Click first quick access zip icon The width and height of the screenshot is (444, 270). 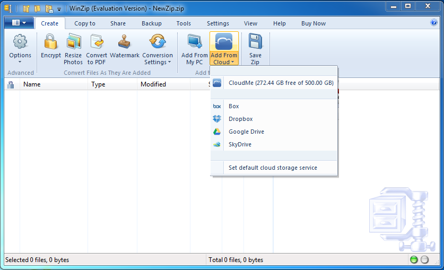(26, 9)
